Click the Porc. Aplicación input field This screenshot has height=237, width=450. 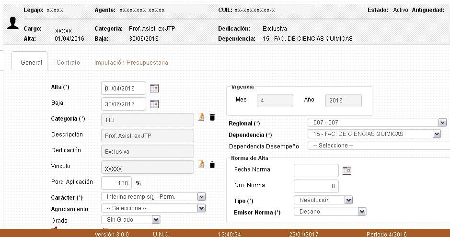click(116, 183)
